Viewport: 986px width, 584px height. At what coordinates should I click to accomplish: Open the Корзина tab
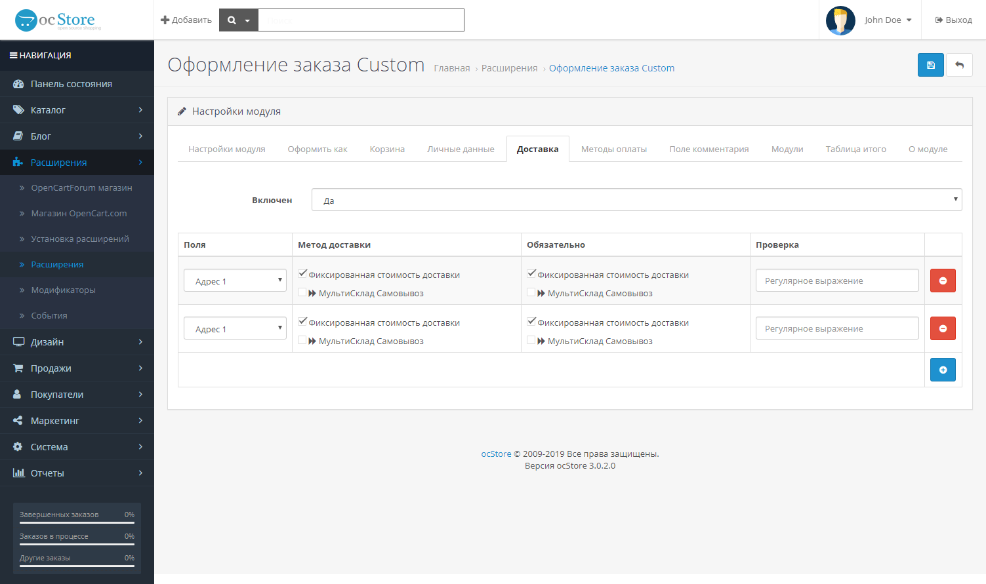click(387, 149)
